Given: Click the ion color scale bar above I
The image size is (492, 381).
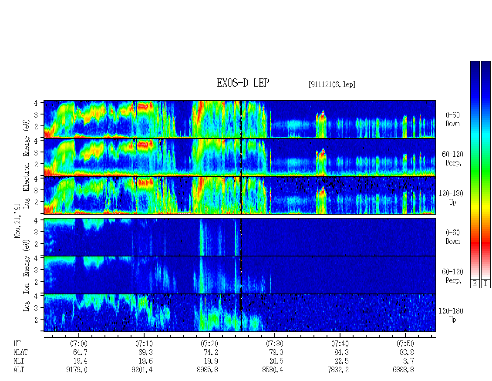Looking at the screenshot, I should click(486, 170).
